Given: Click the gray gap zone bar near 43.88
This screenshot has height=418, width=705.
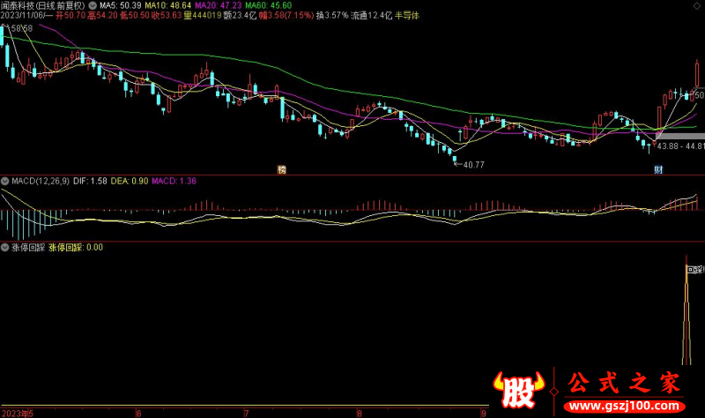Looking at the screenshot, I should pyautogui.click(x=680, y=136).
